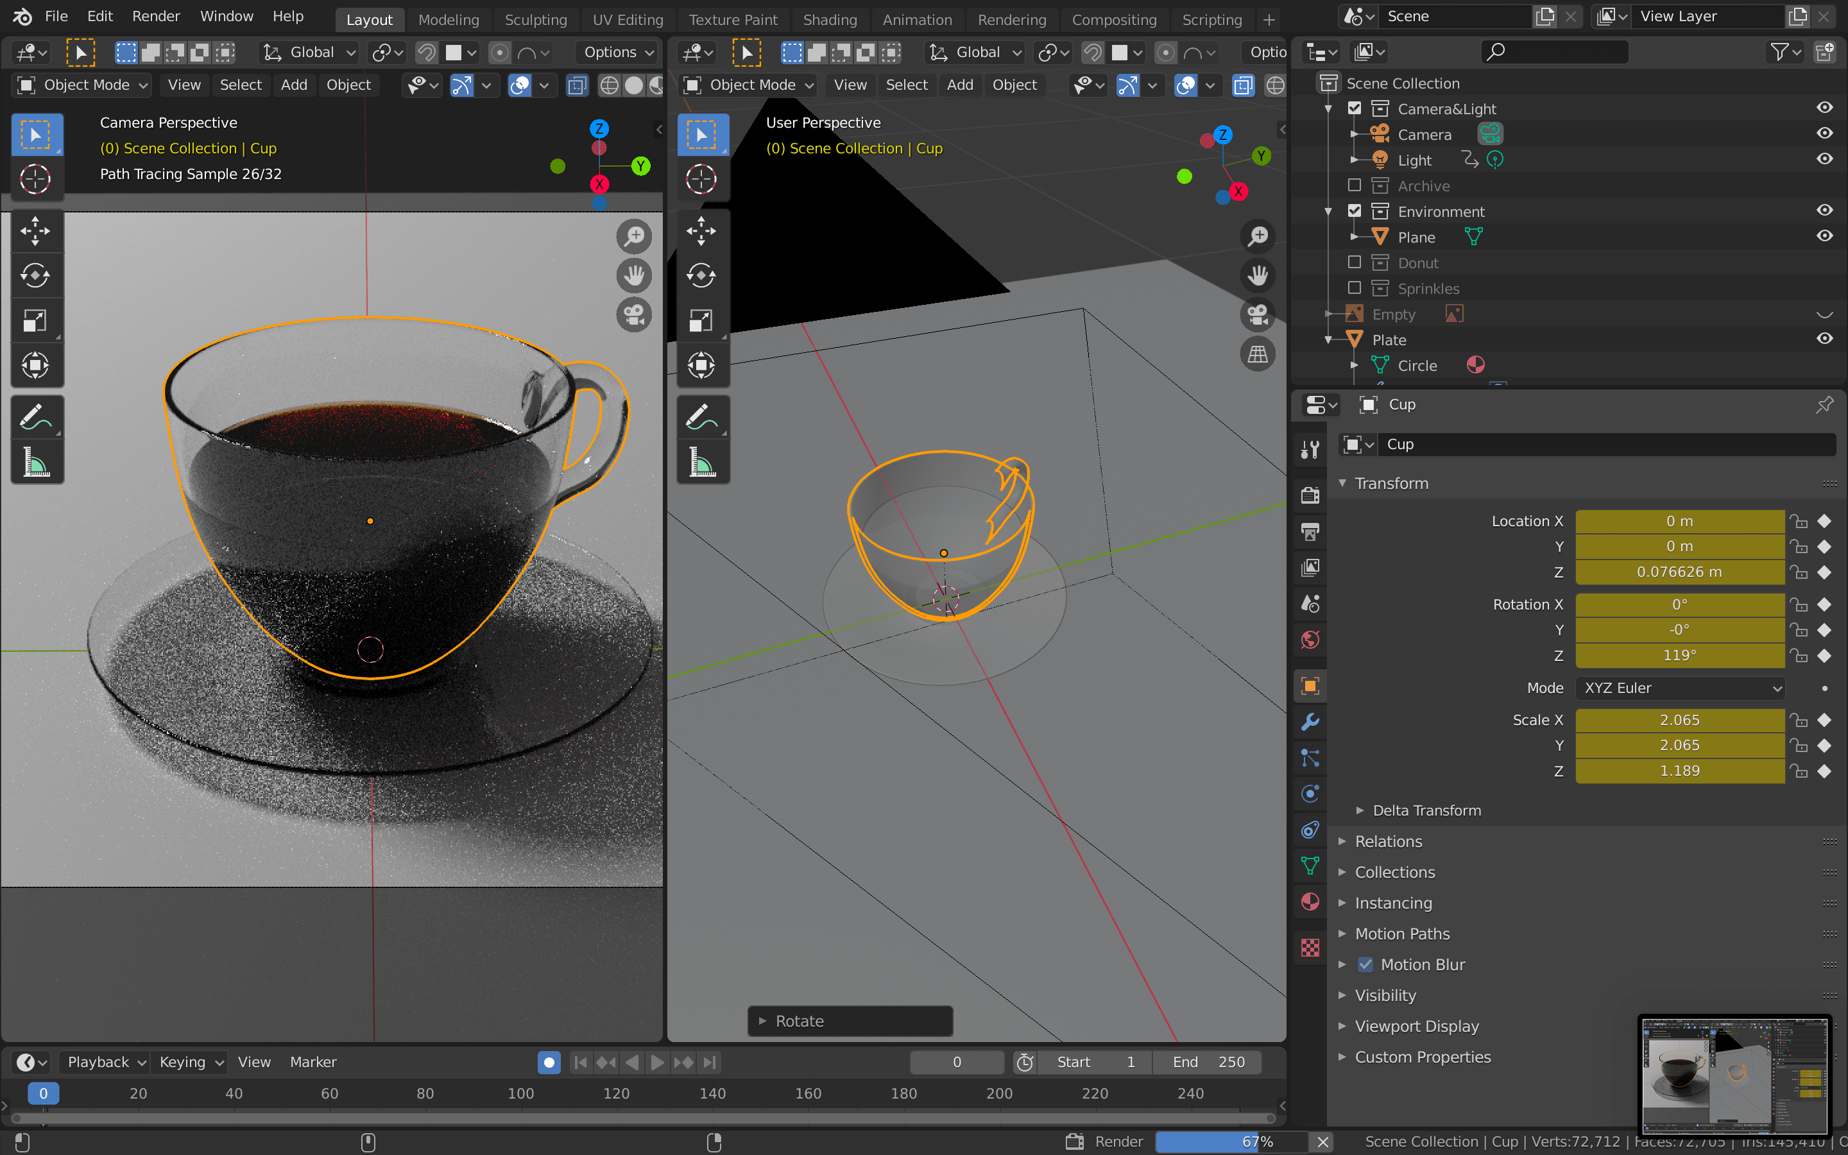Screen dimensions: 1848x1155
Task: Click the Scale X value field
Action: click(x=1680, y=721)
